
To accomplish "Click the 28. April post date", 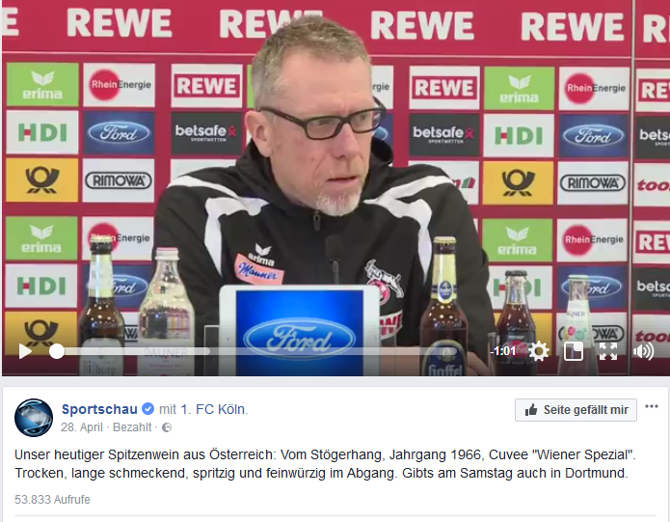I will tap(82, 427).
